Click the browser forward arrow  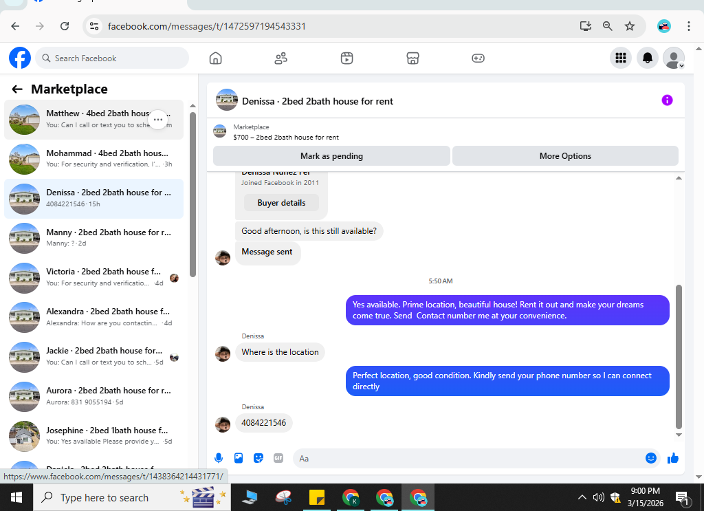[x=40, y=26]
